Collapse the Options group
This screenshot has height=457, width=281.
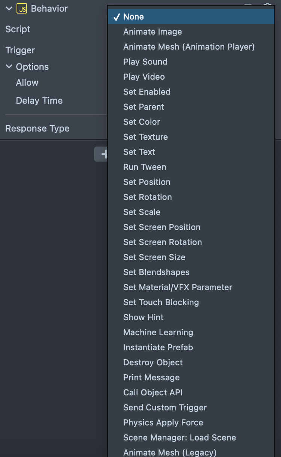[9, 67]
